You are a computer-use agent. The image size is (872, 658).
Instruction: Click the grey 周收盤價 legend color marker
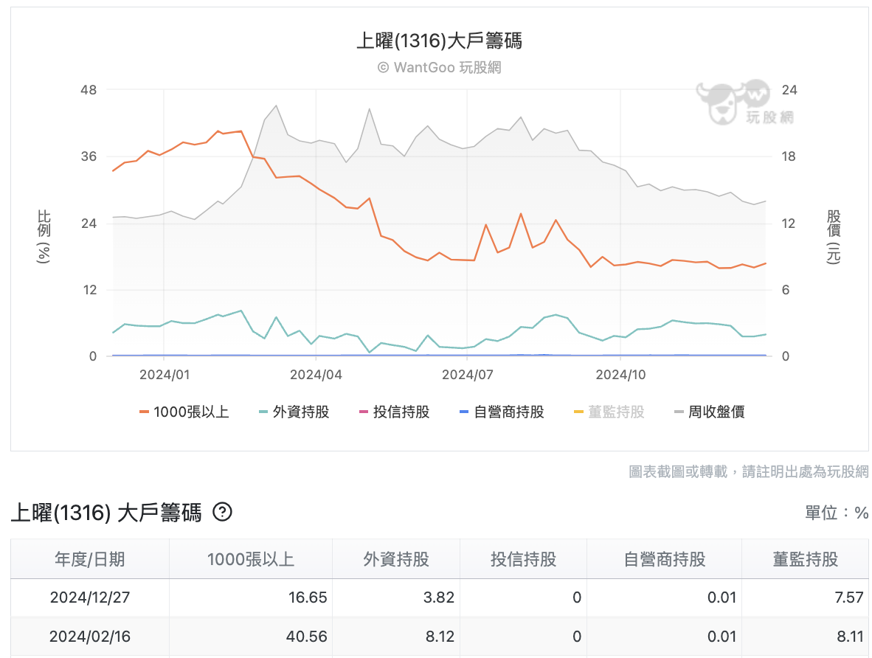[679, 412]
